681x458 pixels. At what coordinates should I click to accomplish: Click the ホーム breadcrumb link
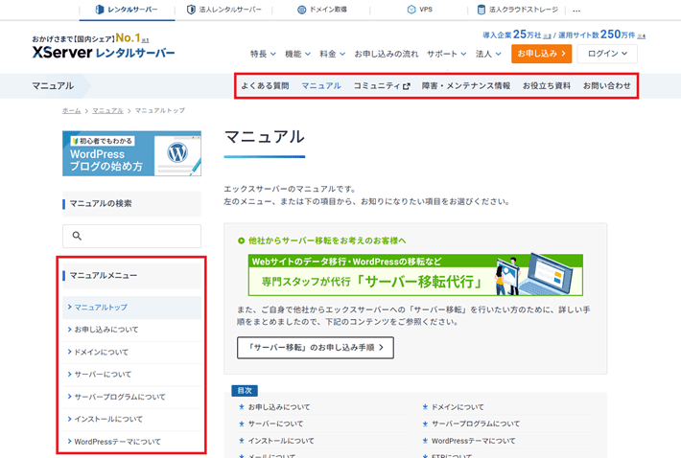click(71, 110)
